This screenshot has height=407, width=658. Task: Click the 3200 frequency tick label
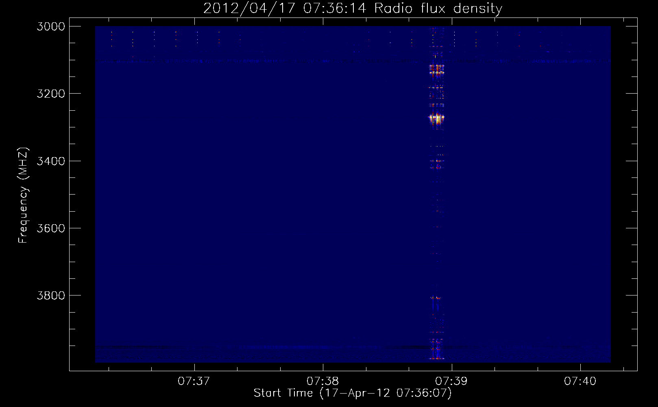(51, 94)
